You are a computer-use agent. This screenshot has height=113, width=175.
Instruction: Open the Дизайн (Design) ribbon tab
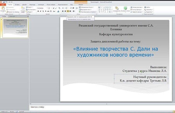click(x=24, y=5)
